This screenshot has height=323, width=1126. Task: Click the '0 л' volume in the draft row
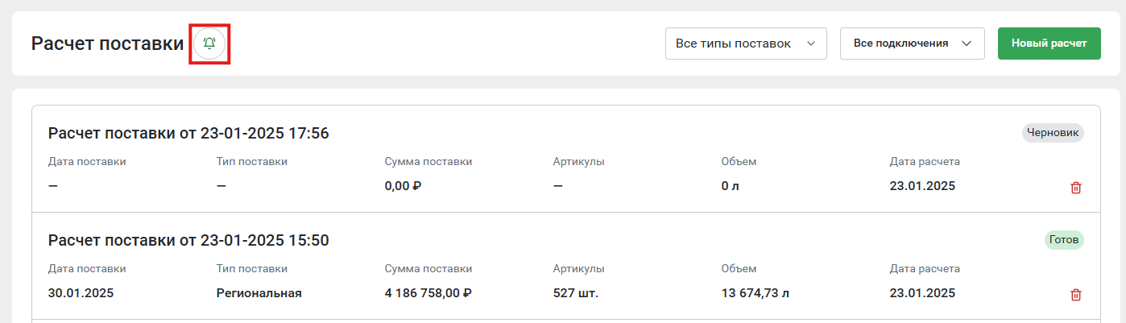coord(730,186)
